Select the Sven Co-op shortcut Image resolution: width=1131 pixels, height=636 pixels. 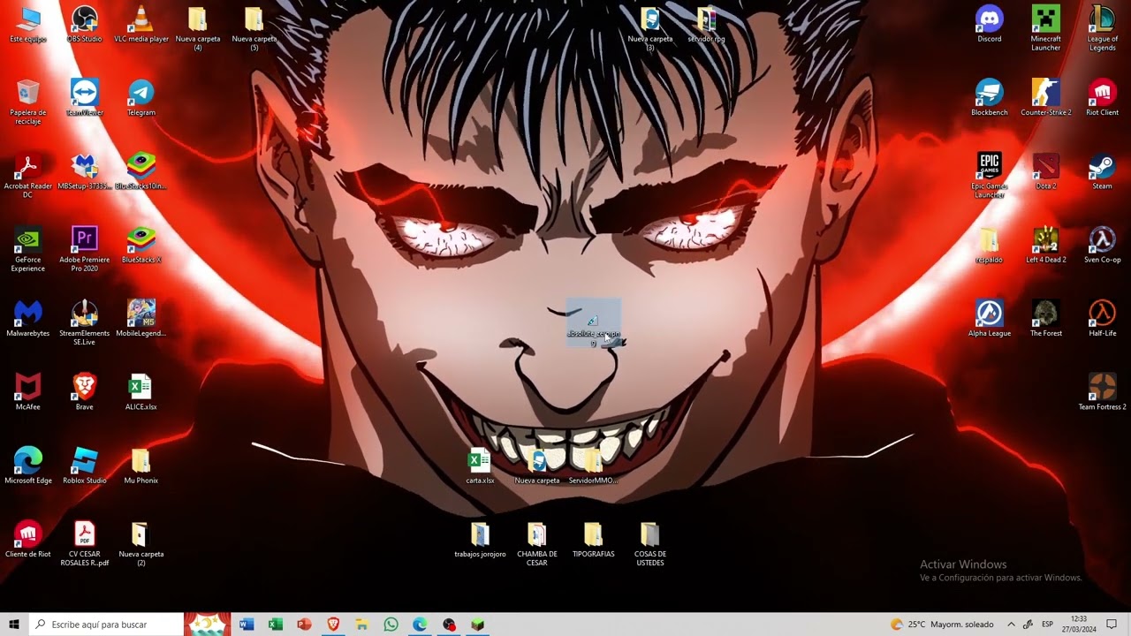coord(1103,246)
